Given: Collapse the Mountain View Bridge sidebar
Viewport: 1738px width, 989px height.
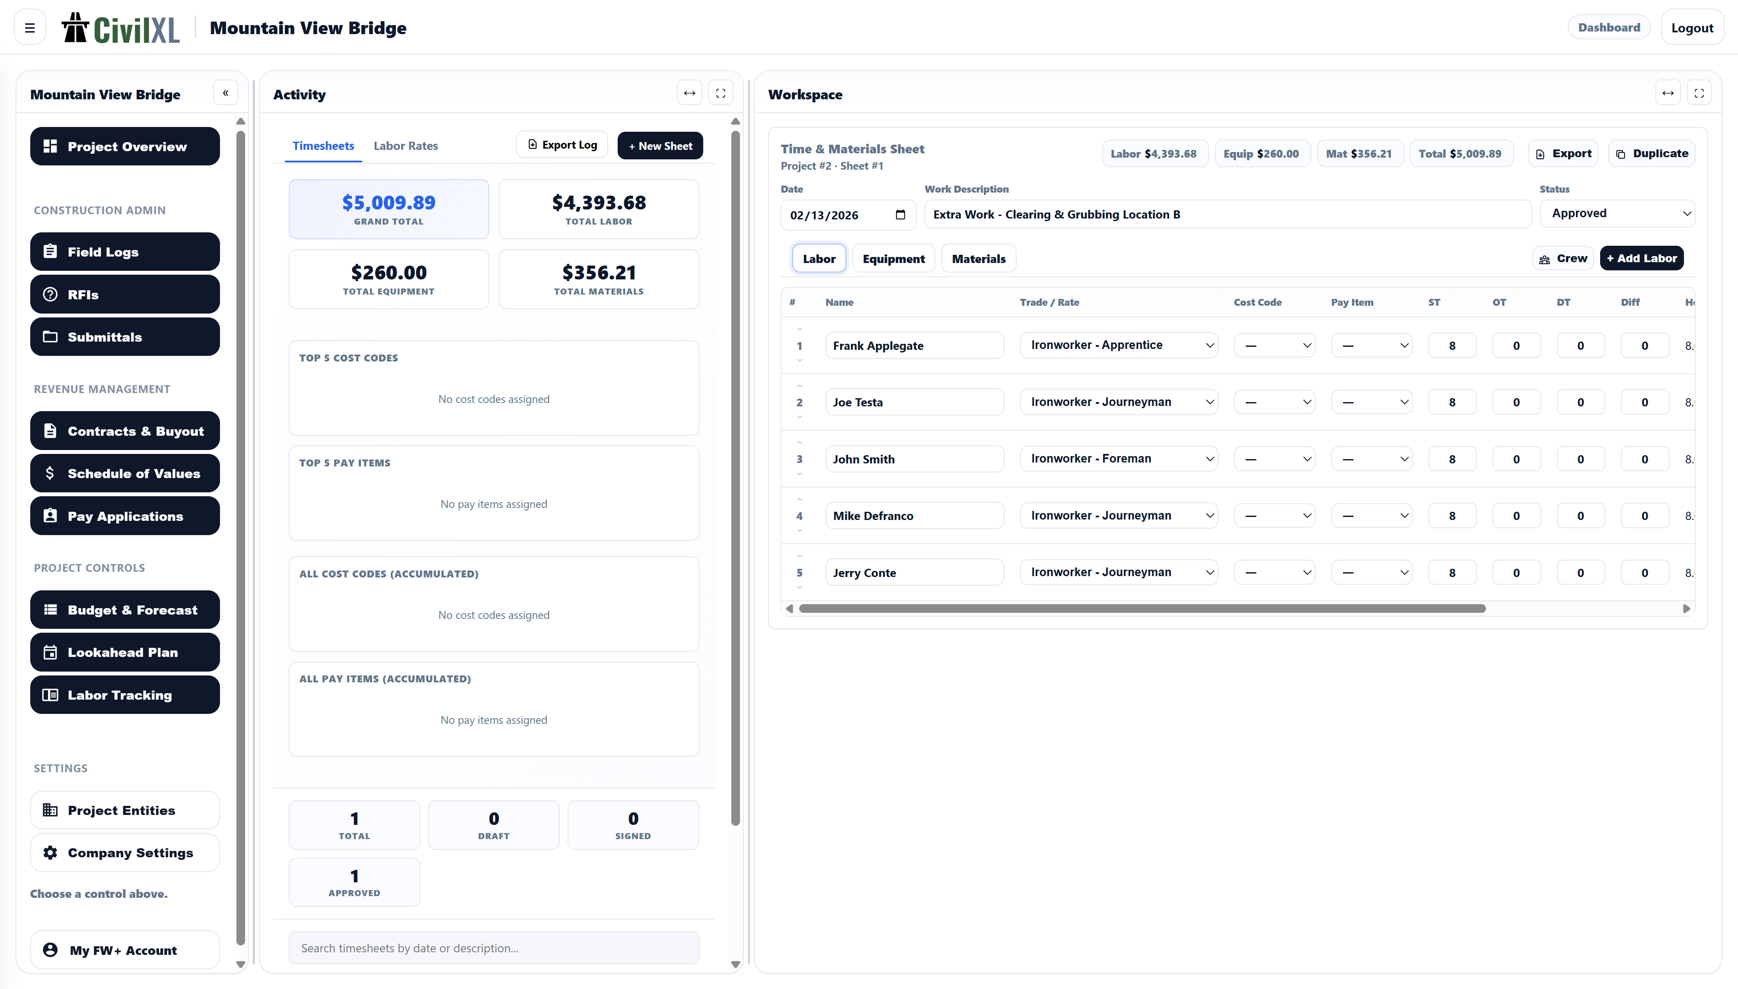Looking at the screenshot, I should [x=225, y=92].
